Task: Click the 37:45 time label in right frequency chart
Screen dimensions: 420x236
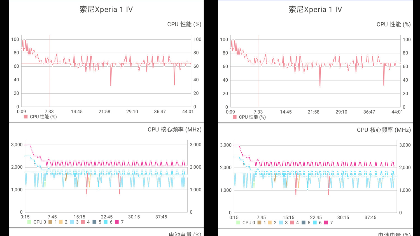Action: (370, 218)
